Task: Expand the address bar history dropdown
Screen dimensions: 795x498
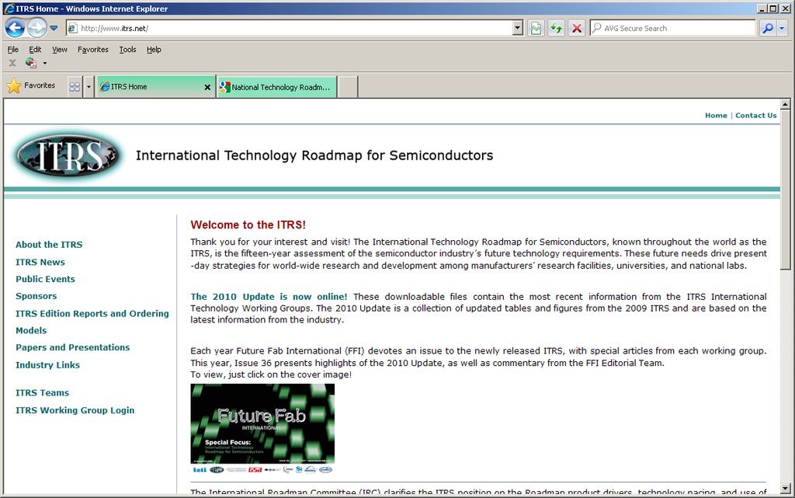Action: pos(518,29)
